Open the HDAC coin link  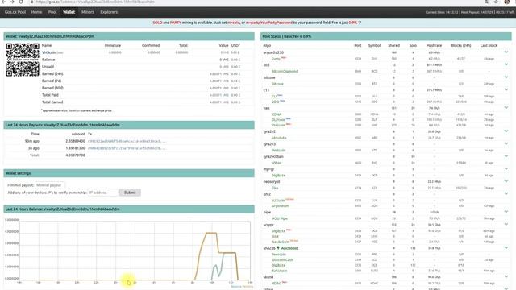pos(277,284)
